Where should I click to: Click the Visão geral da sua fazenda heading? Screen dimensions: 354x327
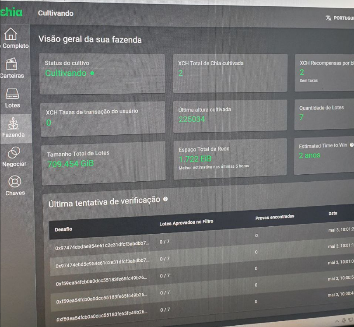tap(90, 39)
